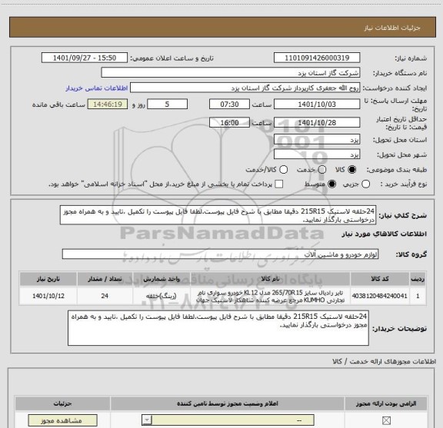Select the کالا/خدمت radio button
This screenshot has height=428, width=443.
click(283, 169)
